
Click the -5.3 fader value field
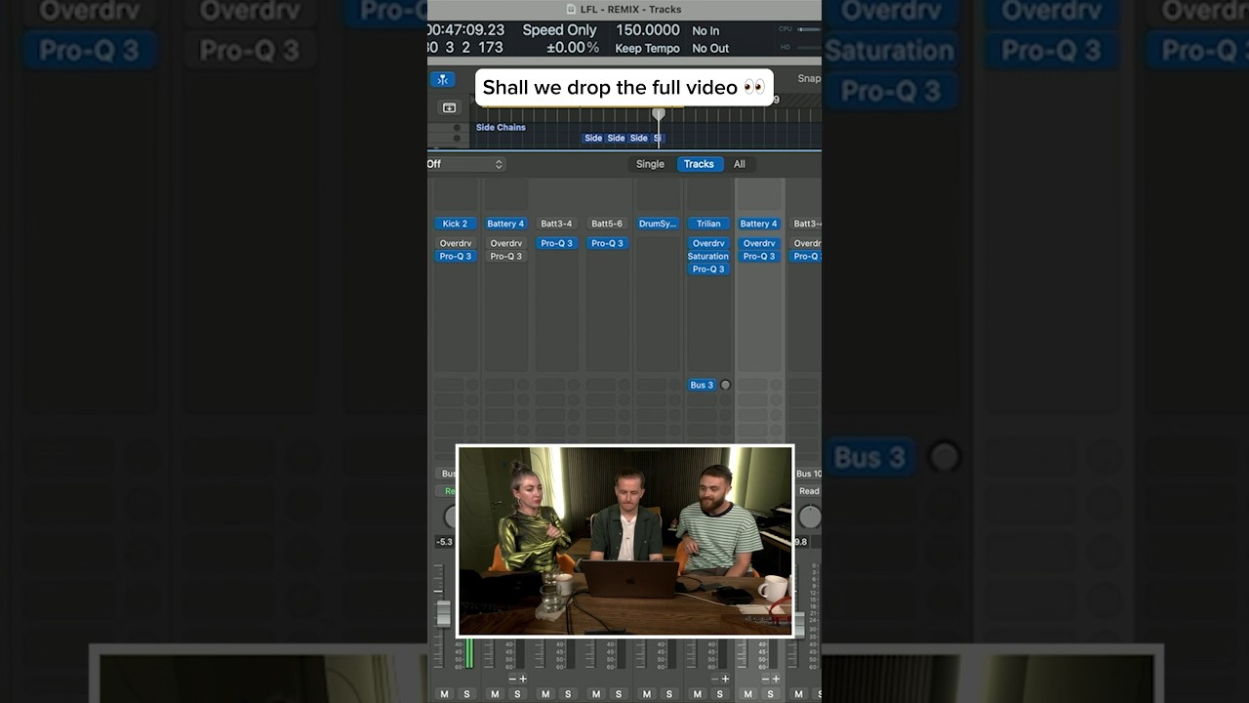coord(444,542)
